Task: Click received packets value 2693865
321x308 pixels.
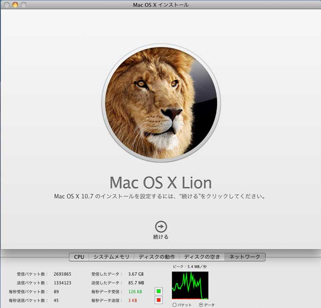Action: (x=62, y=274)
